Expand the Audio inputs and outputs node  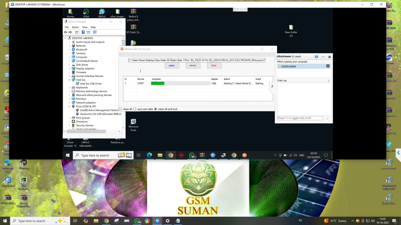click(x=69, y=42)
